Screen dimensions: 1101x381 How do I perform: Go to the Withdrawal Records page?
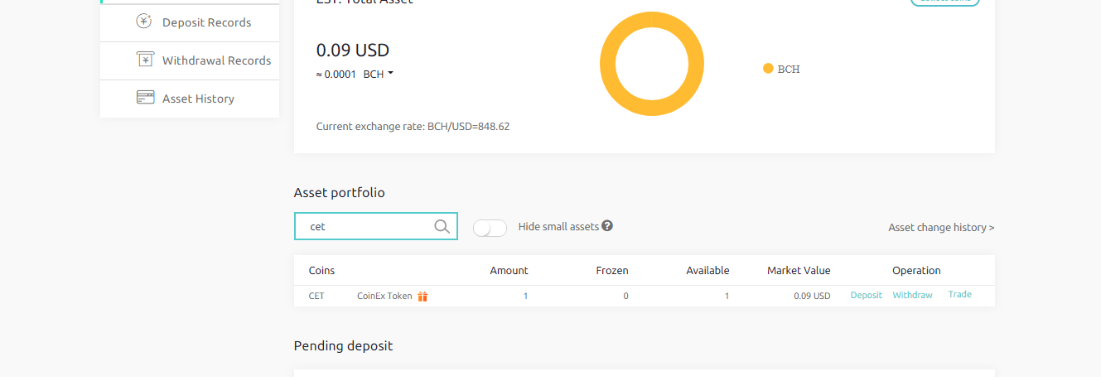(x=216, y=60)
